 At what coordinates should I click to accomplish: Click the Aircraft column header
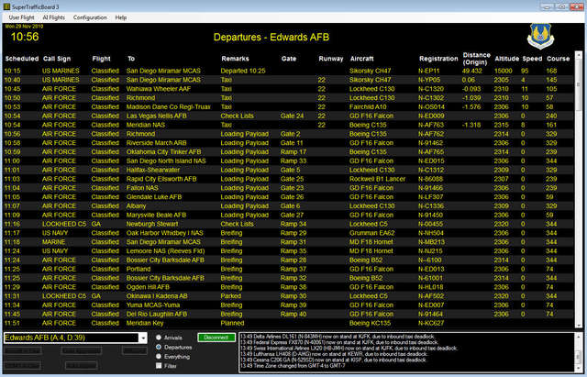pos(361,59)
